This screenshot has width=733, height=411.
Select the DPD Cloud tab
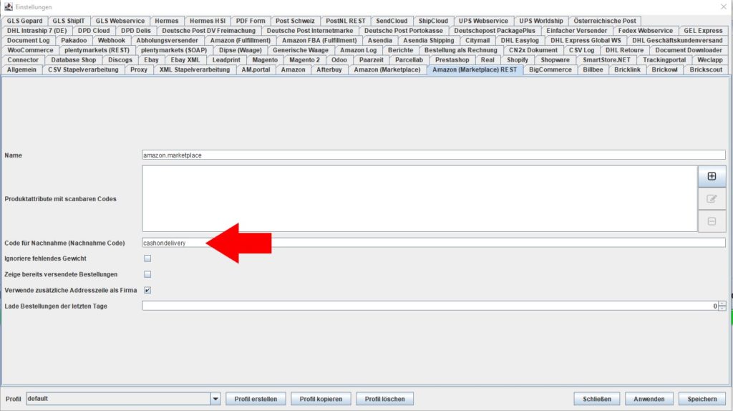tap(94, 30)
